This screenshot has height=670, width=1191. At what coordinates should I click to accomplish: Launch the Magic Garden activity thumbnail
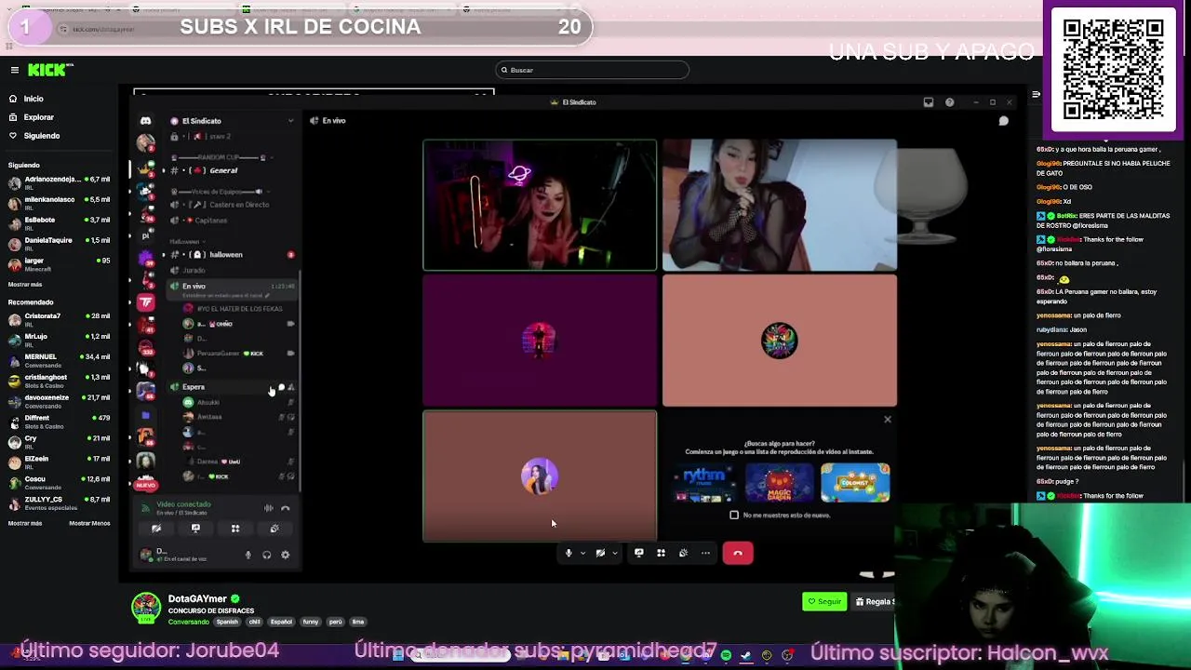(780, 482)
